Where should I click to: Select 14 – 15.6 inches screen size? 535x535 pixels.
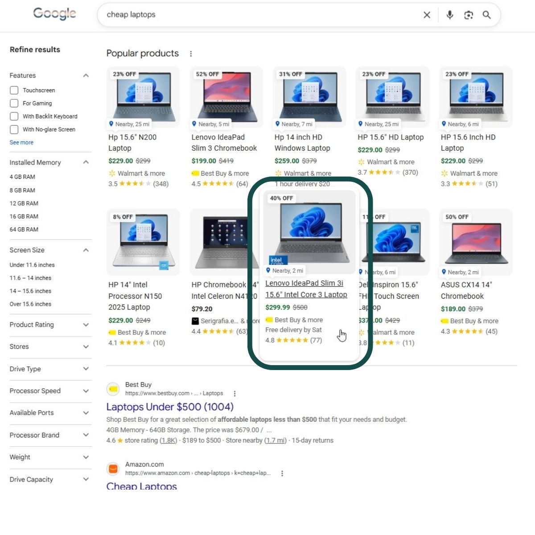tap(30, 291)
